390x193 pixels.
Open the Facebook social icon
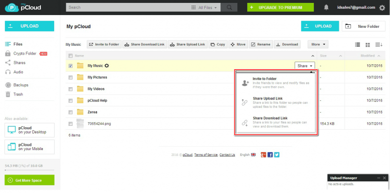point(270,154)
